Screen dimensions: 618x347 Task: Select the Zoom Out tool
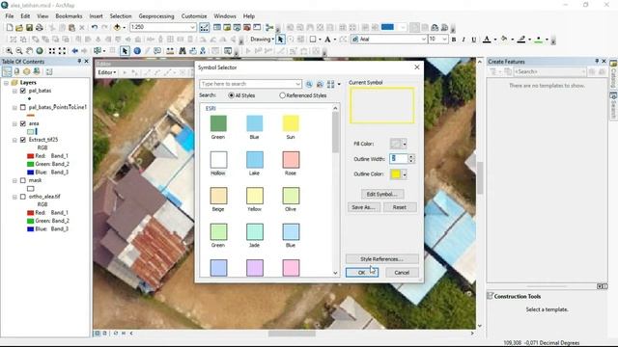tap(19, 51)
